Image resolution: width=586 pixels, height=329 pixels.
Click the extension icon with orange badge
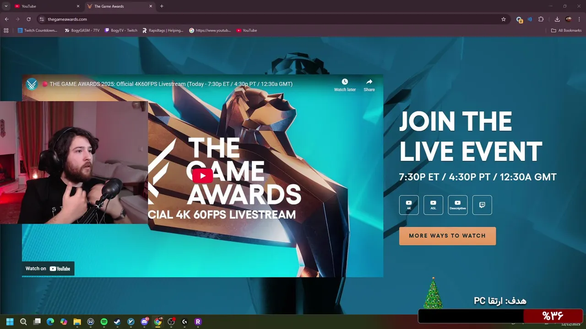[x=519, y=20]
